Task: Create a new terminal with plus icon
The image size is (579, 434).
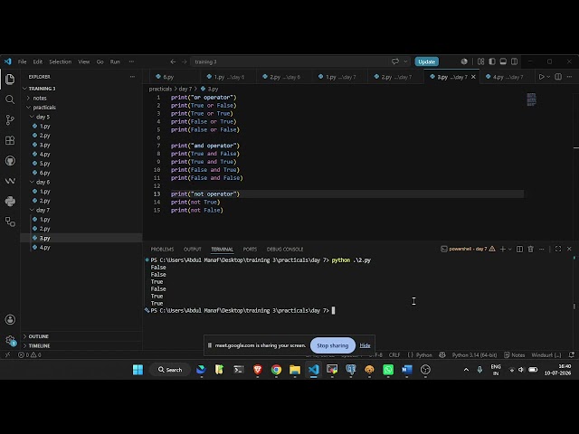Action: click(x=503, y=250)
